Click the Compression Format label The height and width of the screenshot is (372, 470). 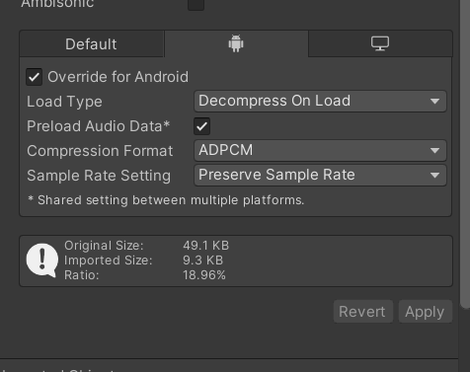pos(100,151)
